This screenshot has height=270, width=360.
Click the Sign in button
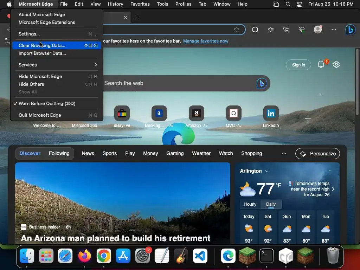click(x=298, y=65)
